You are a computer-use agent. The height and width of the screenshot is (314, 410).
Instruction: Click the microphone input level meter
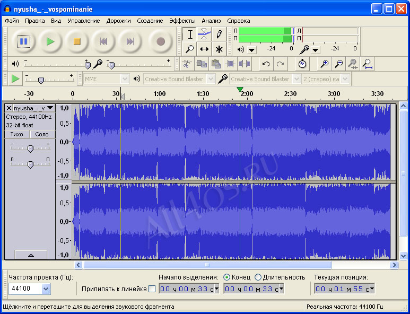(330, 35)
